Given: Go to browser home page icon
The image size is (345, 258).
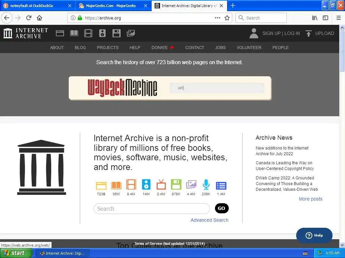Looking at the screenshot, I should click(x=39, y=18).
